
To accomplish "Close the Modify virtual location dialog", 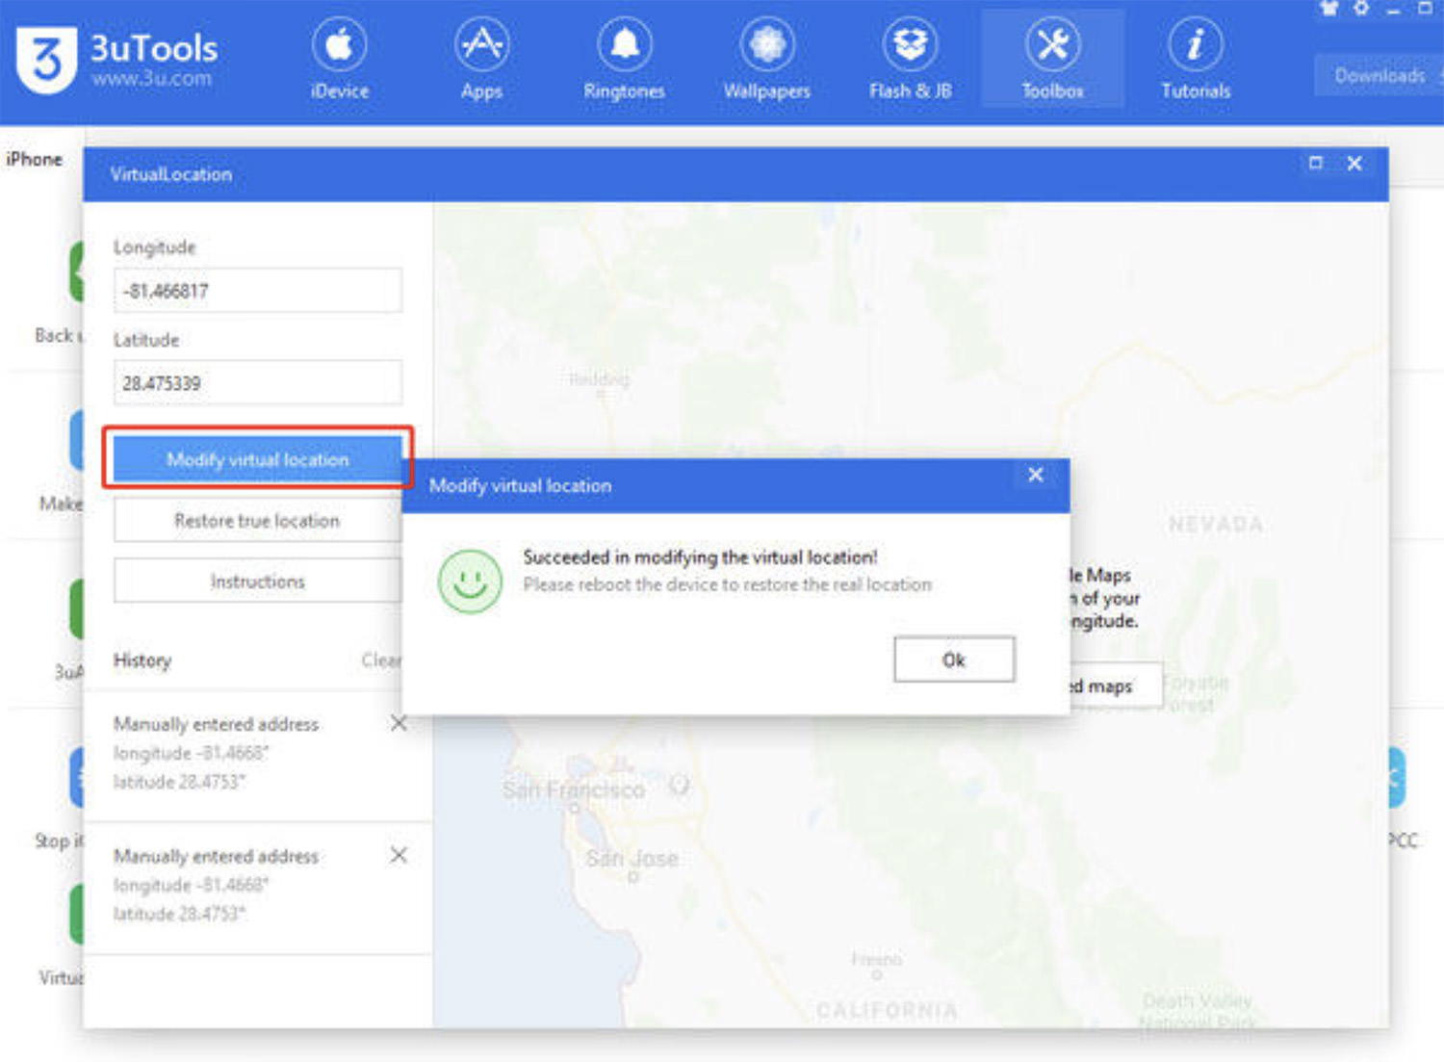I will click(x=1036, y=475).
